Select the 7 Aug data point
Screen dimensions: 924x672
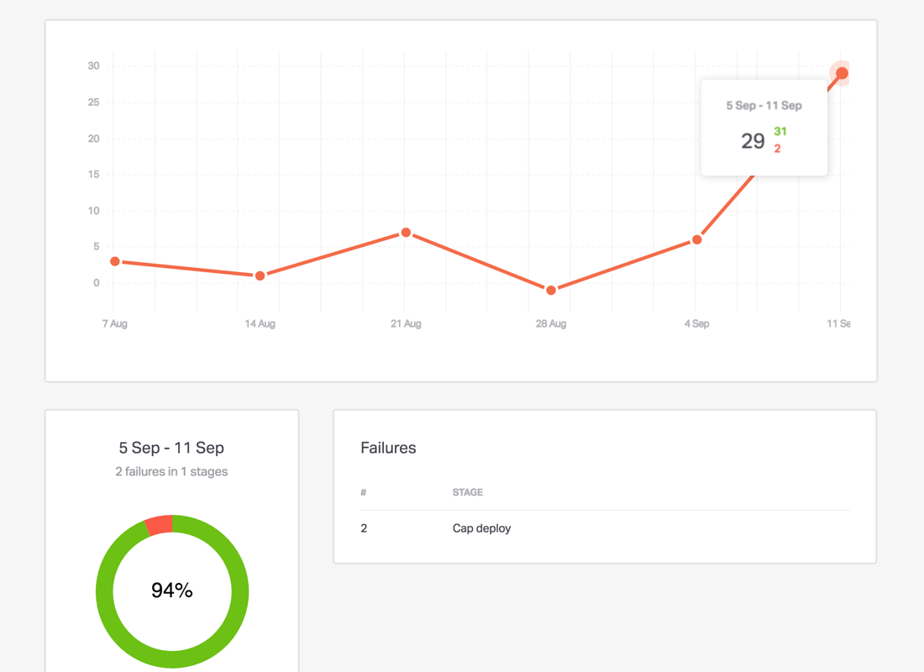coord(114,261)
